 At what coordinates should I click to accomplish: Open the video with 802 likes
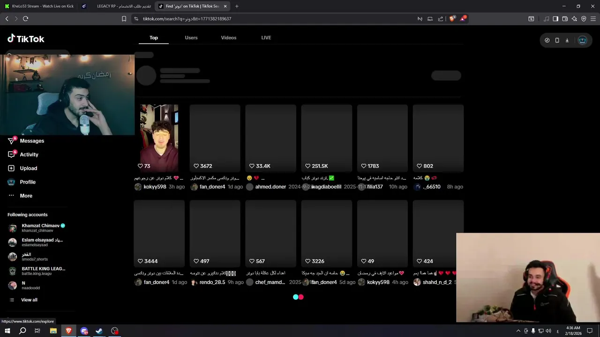(x=438, y=139)
